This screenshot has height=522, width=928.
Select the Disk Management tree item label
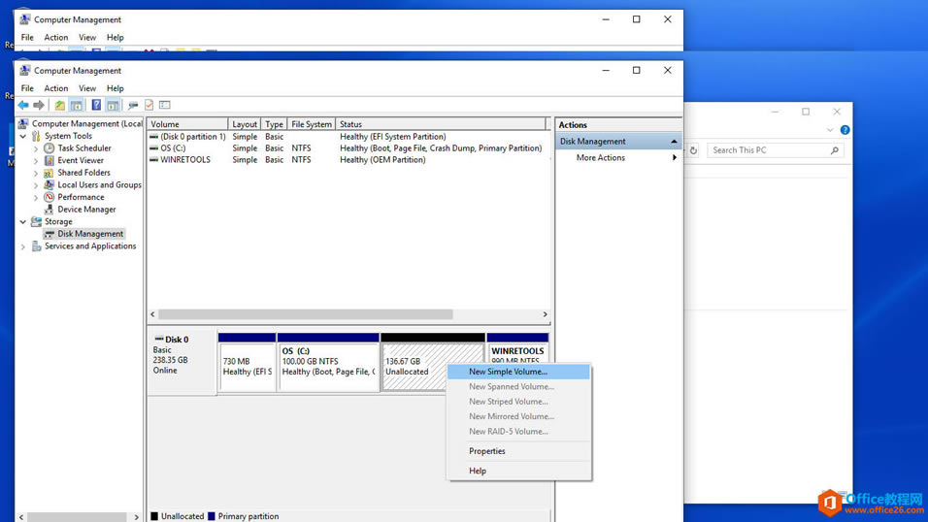90,234
